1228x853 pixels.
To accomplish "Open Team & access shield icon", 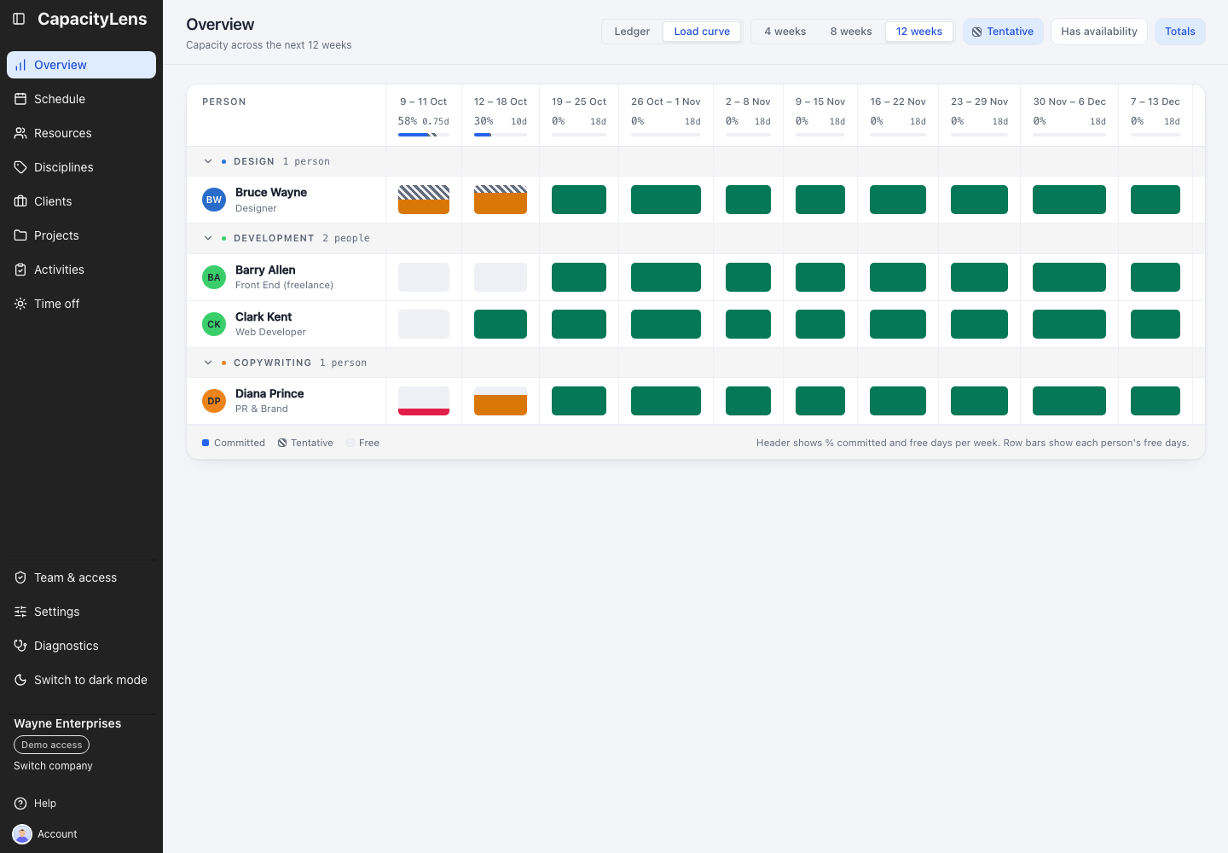I will (20, 577).
